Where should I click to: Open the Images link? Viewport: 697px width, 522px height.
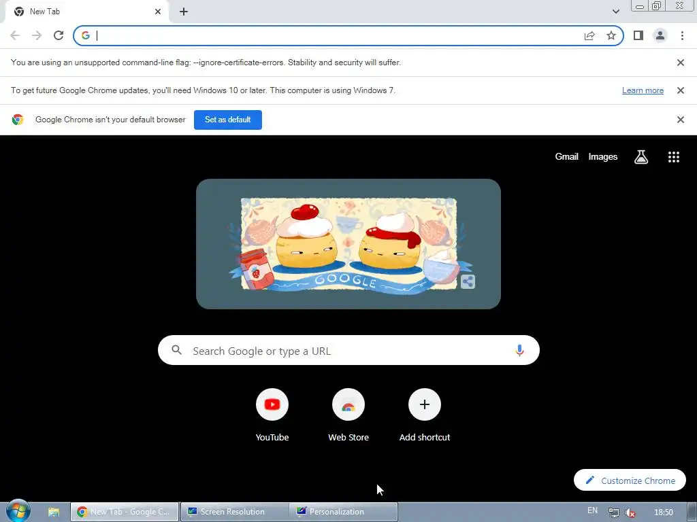[x=603, y=157]
